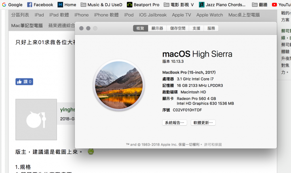
Task: Click the Radeon Pro 560 4 GB text
Action: click(x=196, y=99)
